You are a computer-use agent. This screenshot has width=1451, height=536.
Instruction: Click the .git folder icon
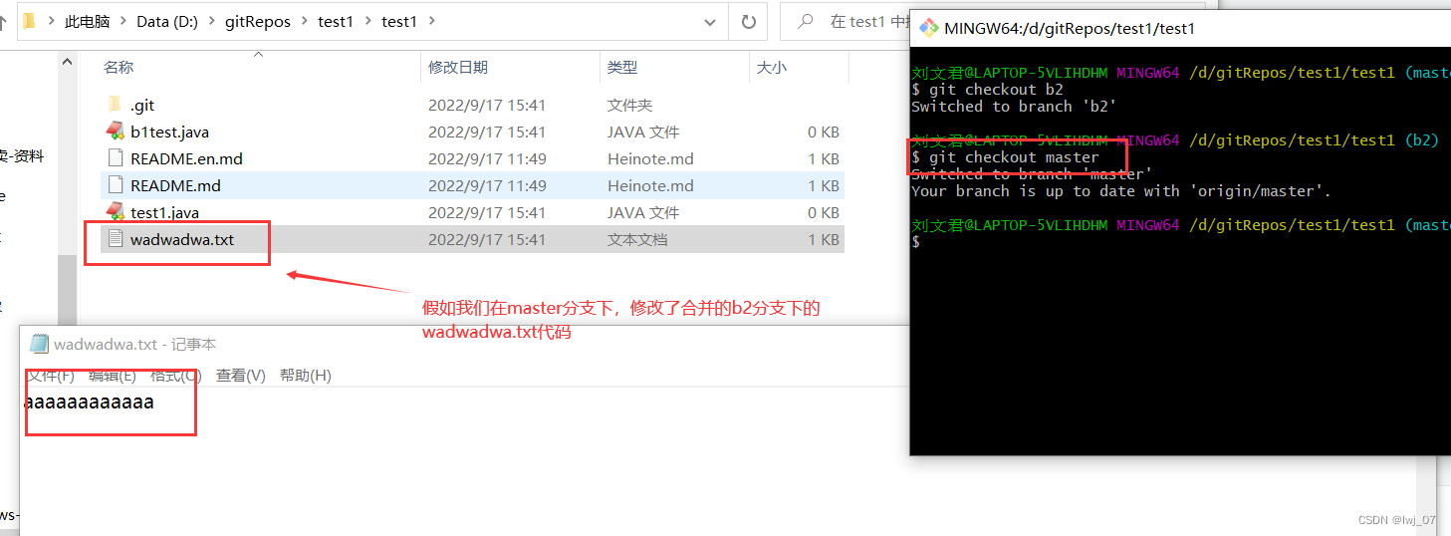(x=115, y=105)
